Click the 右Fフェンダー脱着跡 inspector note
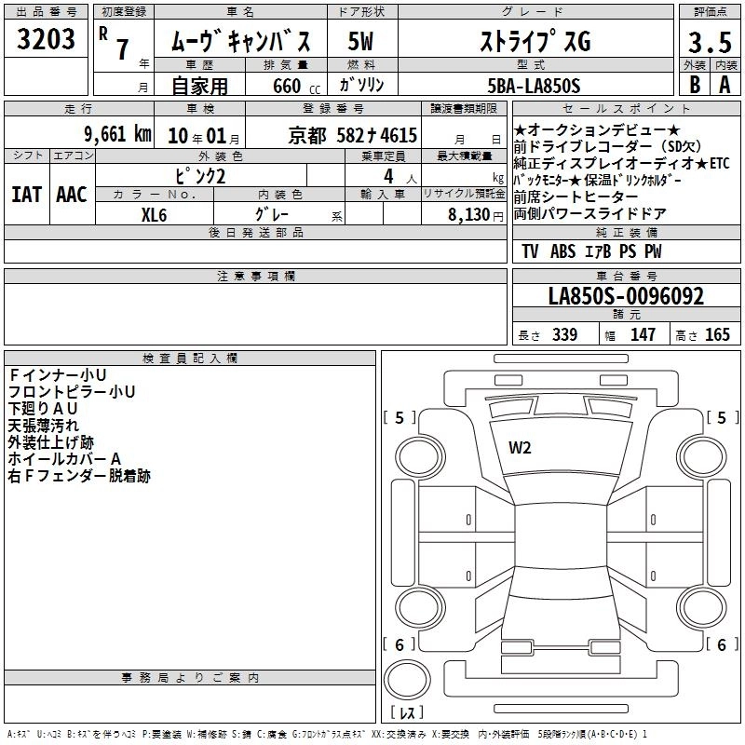The width and height of the screenshot is (745, 745). click(78, 476)
